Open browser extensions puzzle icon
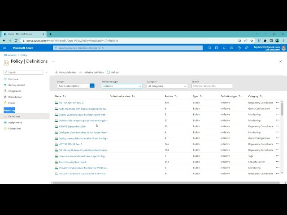The image size is (287, 215). coord(265,41)
